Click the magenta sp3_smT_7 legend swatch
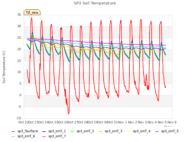This screenshot has height=142, width=190. click(44, 137)
